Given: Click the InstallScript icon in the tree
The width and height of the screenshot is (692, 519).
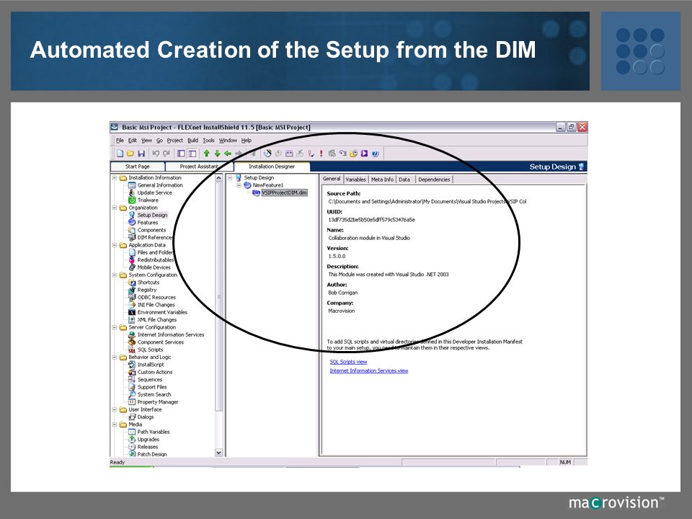Looking at the screenshot, I should click(x=131, y=365).
